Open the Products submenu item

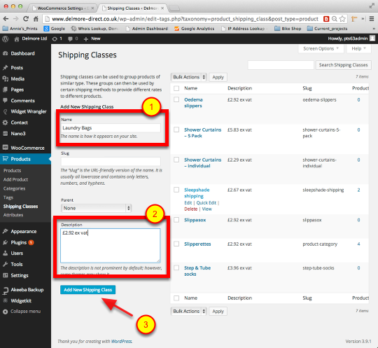pos(13,171)
